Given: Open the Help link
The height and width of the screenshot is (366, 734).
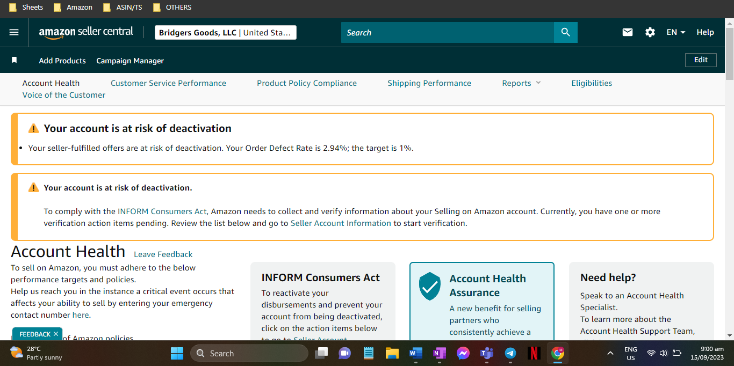Looking at the screenshot, I should [x=705, y=32].
